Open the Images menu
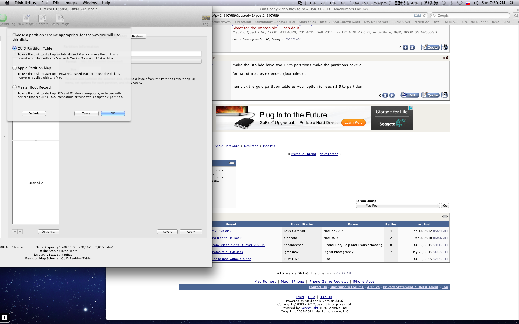This screenshot has width=519, height=324. point(71,3)
